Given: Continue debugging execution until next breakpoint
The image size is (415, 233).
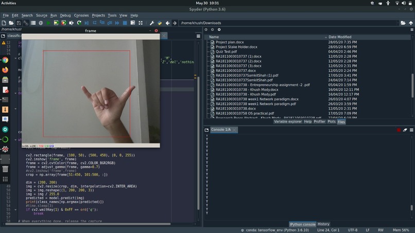Looking at the screenshot, I should click(117, 23).
